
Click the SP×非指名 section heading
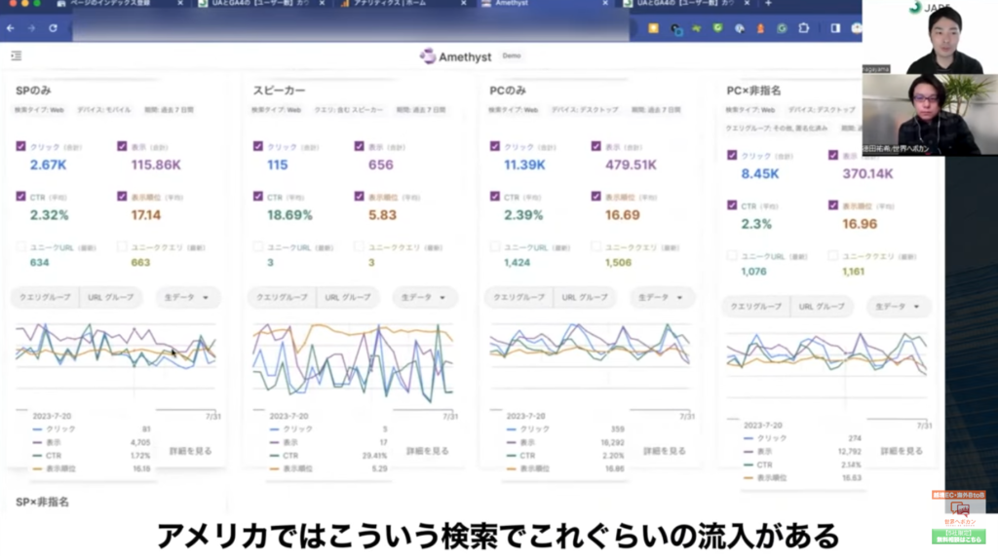[x=42, y=502]
